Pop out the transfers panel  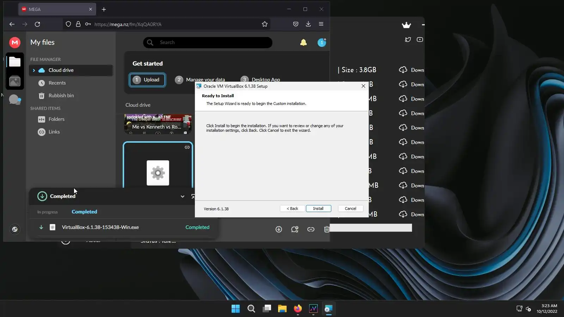[x=193, y=197]
